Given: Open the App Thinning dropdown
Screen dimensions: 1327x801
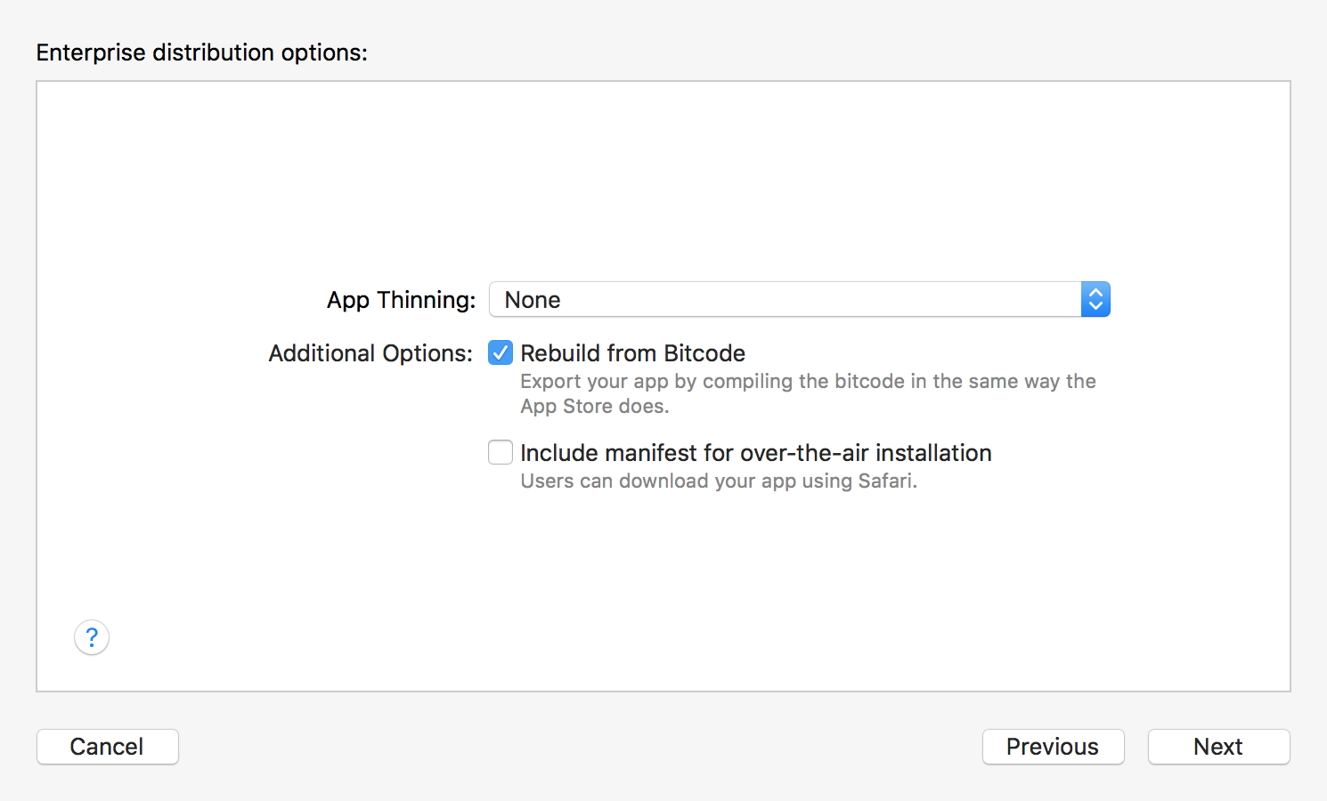Looking at the screenshot, I should [800, 299].
